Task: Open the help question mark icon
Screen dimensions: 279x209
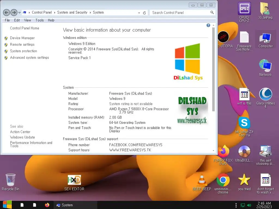Action: click(208, 25)
